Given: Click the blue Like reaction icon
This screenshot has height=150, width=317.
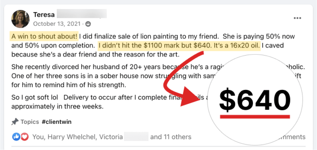Looking at the screenshot, I should click(x=16, y=137).
